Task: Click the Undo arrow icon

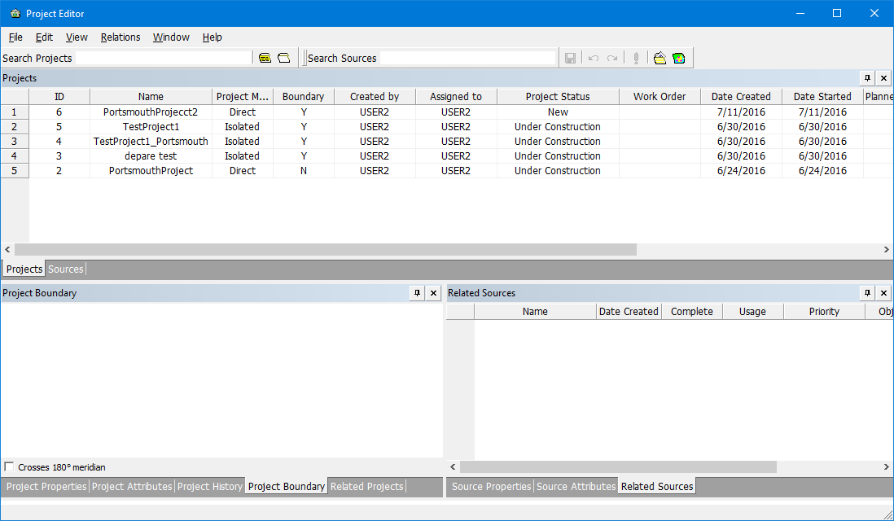Action: click(x=593, y=58)
